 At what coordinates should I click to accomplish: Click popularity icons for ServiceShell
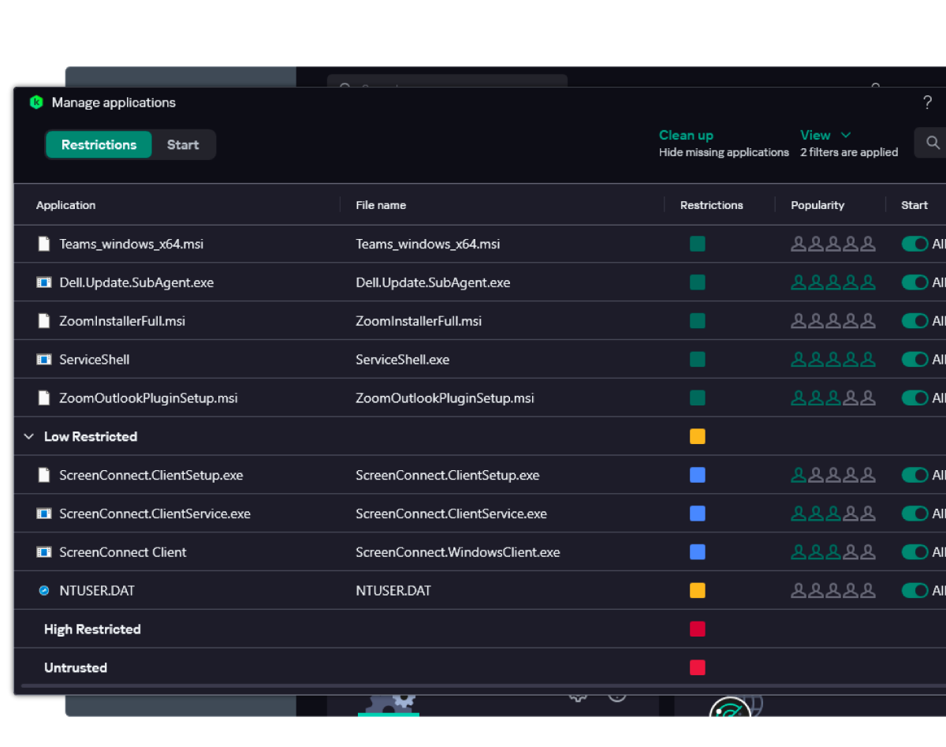[833, 360]
